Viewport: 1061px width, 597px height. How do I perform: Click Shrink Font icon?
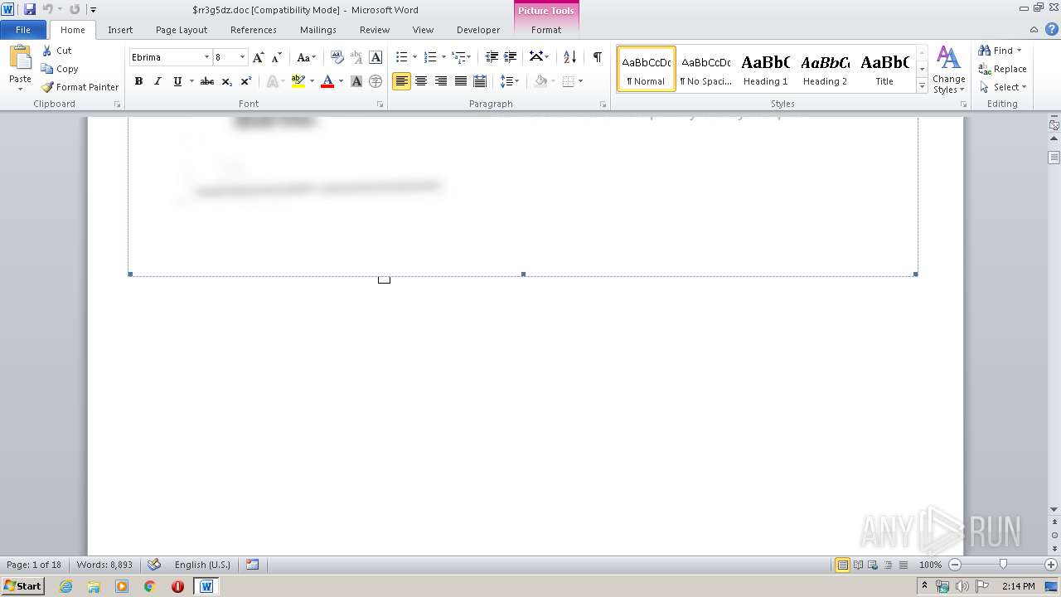277,57
